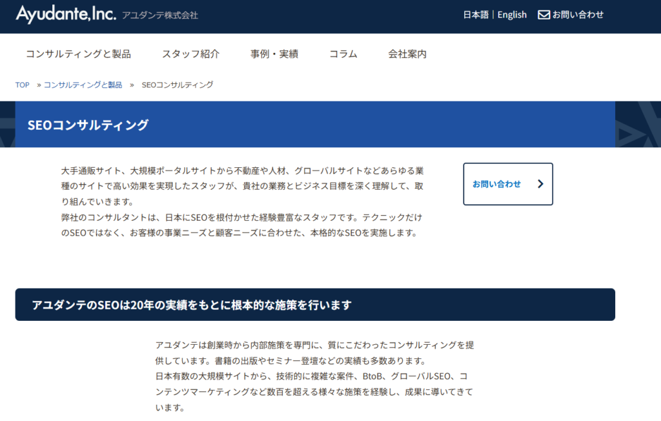Open the 会社案内 menu item

407,54
